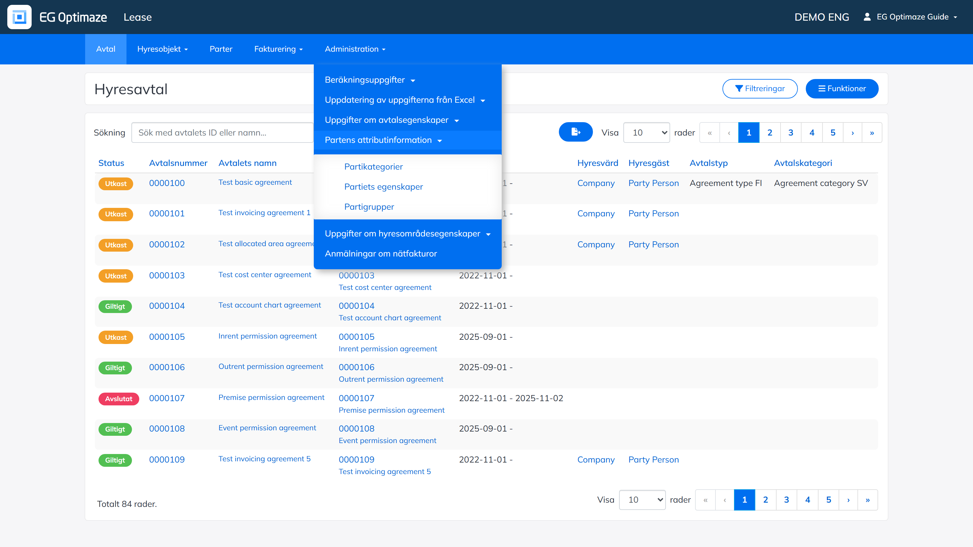Select Partigrupper menu item
The image size is (973, 547).
click(369, 207)
